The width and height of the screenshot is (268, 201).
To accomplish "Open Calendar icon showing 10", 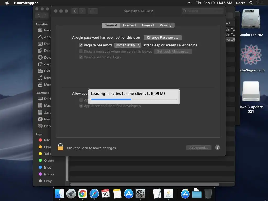I will (105, 194).
